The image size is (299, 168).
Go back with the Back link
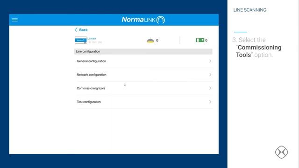click(81, 30)
